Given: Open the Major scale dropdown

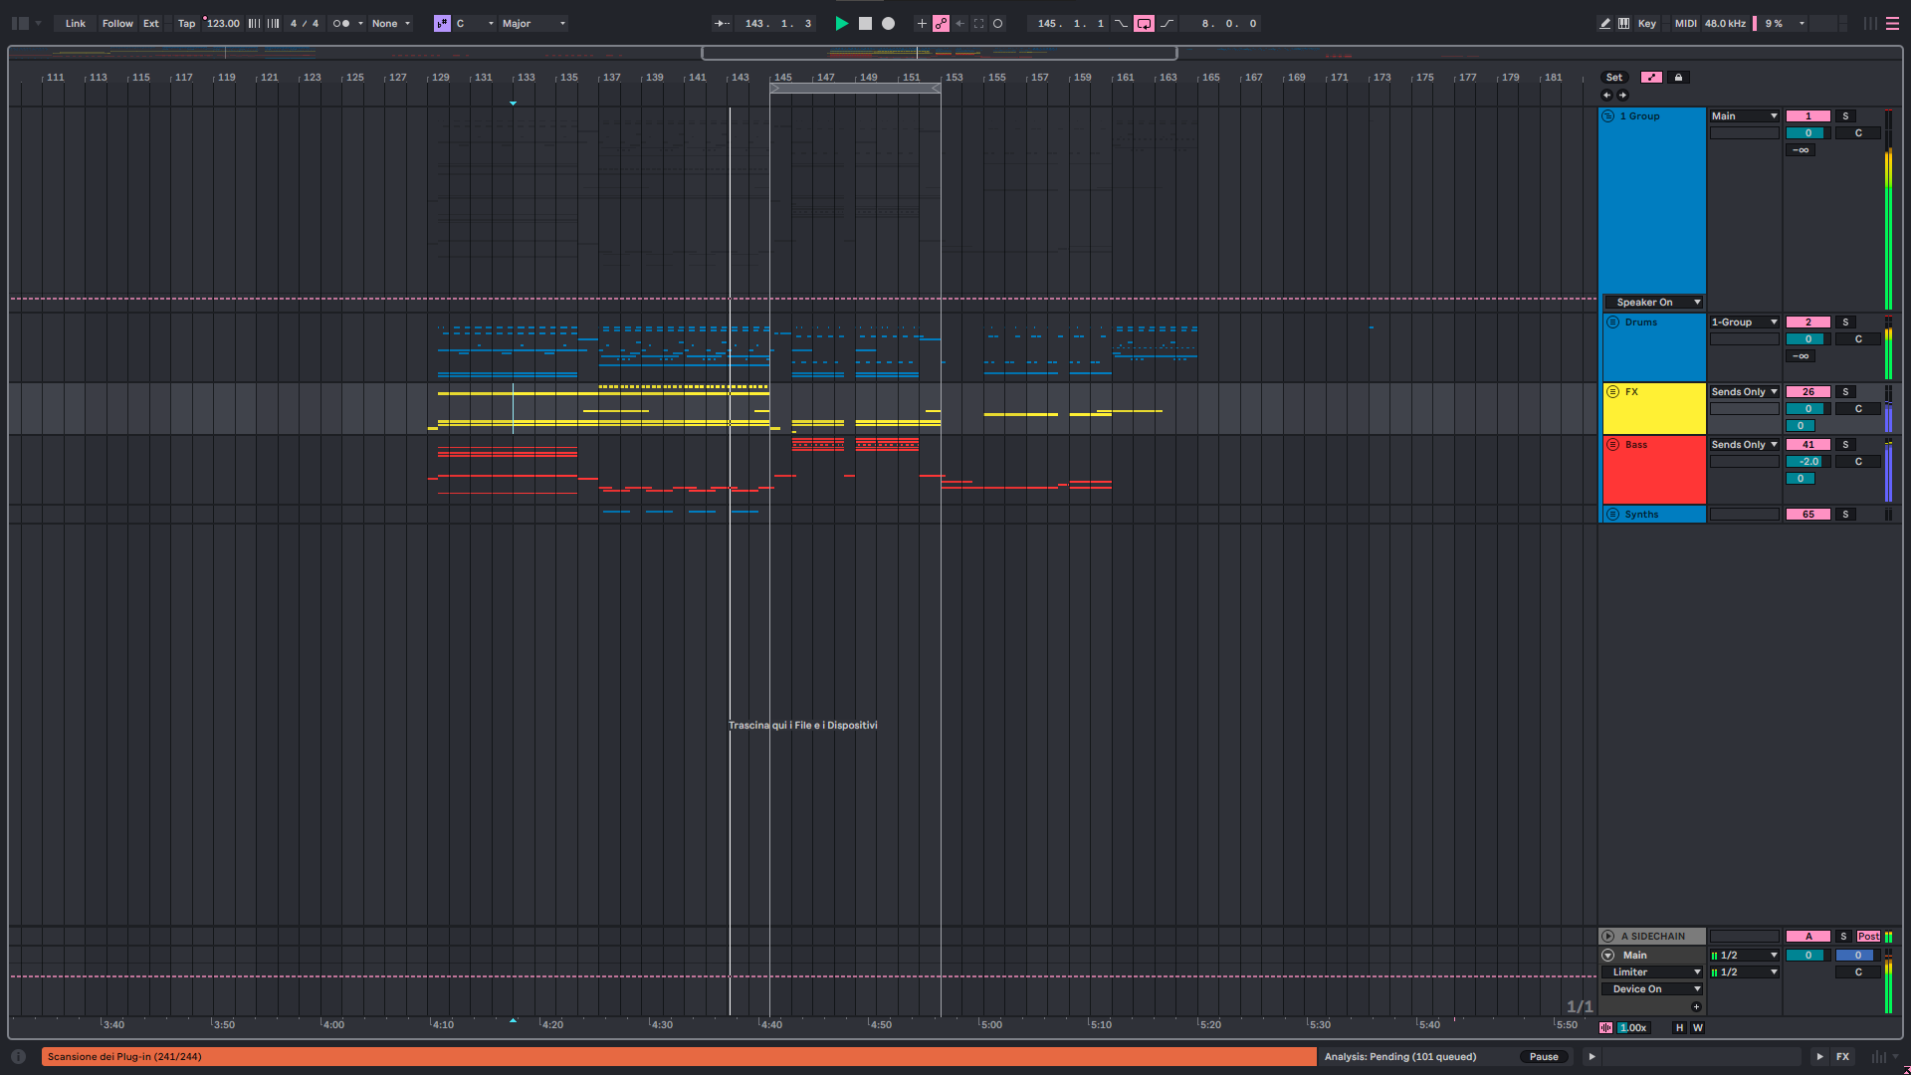Looking at the screenshot, I should [533, 23].
